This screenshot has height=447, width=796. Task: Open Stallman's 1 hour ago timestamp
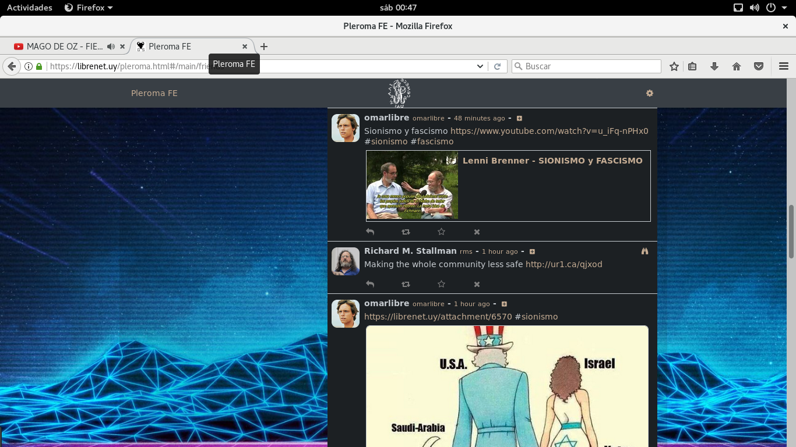tap(500, 252)
